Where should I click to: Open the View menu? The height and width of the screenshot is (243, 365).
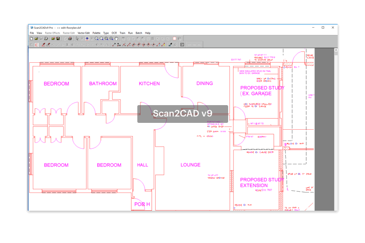[x=39, y=33]
